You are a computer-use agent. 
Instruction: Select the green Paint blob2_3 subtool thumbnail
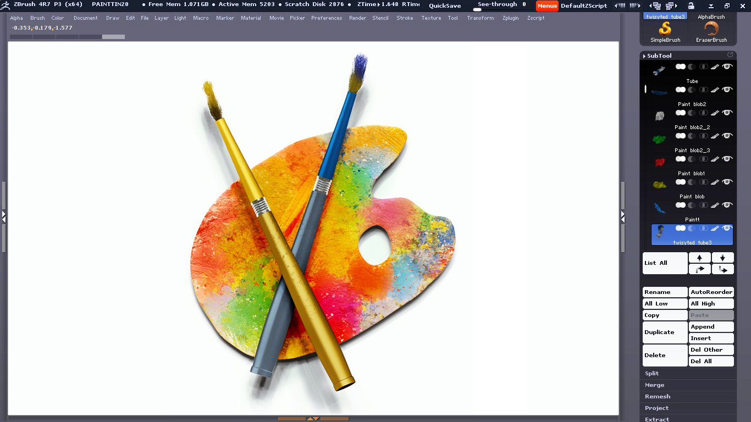coord(659,140)
